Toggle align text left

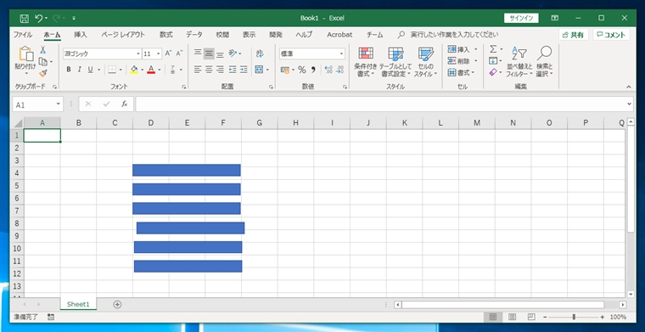click(198, 70)
